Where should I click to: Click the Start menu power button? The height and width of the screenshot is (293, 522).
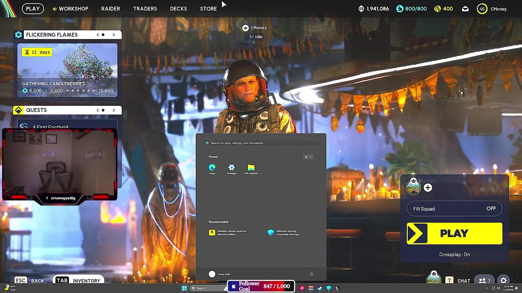[x=311, y=274]
